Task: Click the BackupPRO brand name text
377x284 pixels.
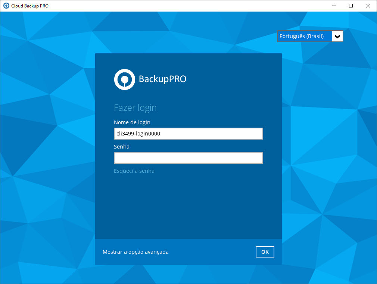Action: (162, 79)
